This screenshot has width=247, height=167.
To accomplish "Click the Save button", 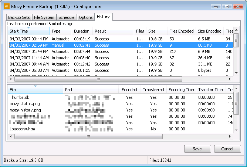I will (197, 149).
